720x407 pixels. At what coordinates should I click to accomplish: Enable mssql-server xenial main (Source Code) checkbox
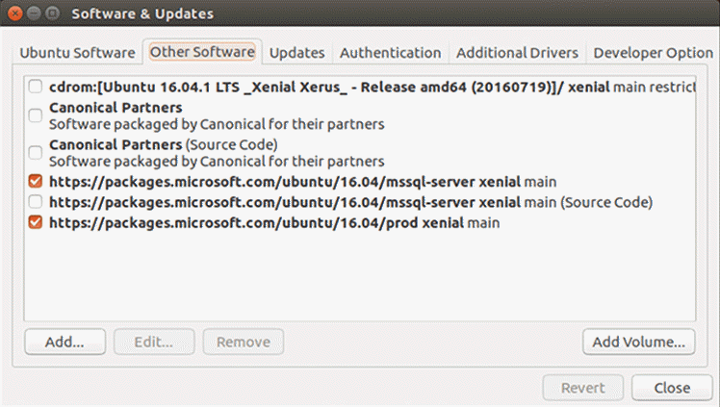36,201
